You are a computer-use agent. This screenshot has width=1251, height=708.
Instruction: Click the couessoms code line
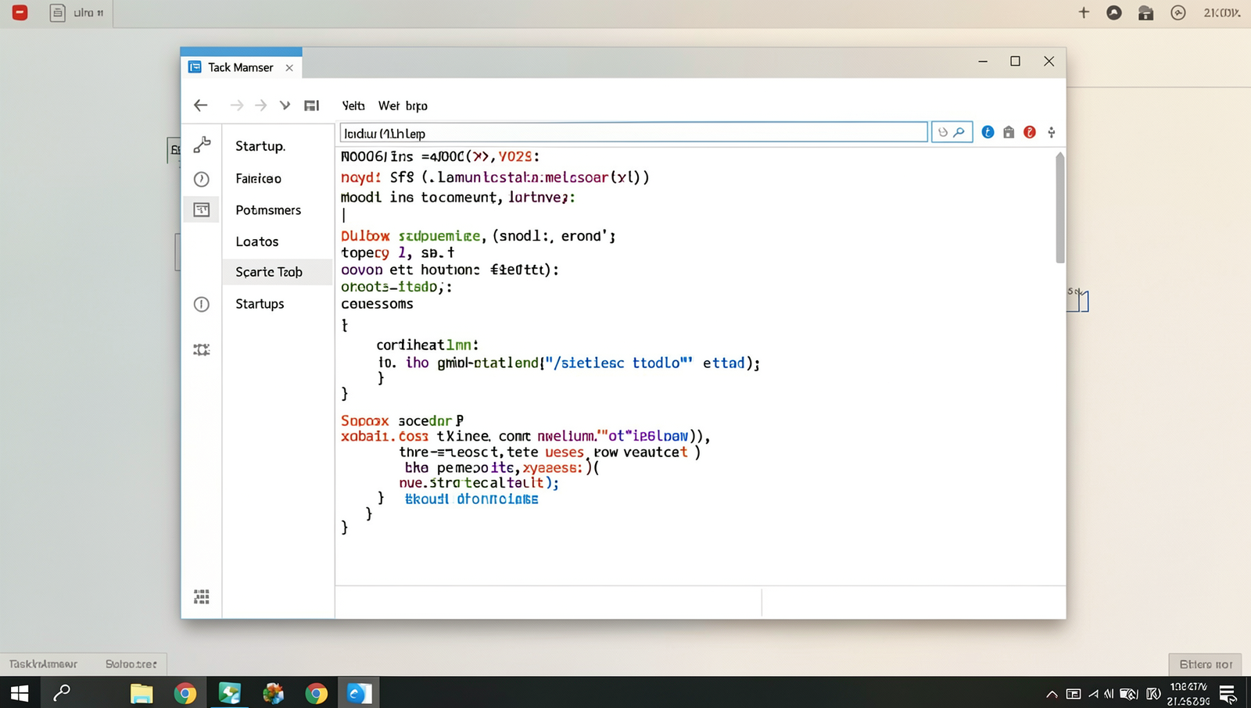tap(377, 304)
